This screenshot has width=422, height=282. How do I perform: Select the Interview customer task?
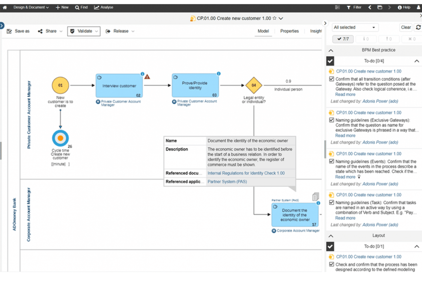[119, 86]
